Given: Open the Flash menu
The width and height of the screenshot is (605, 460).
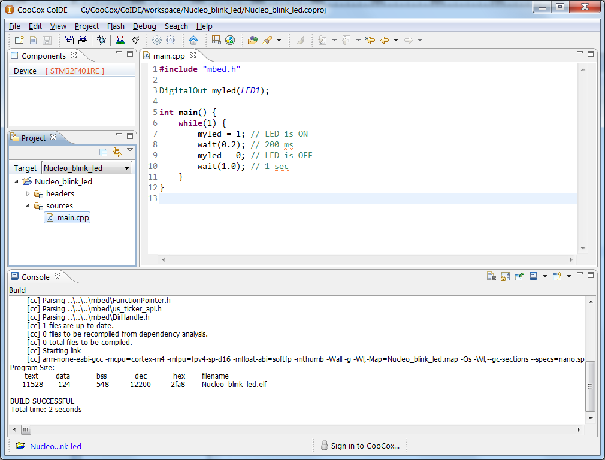Looking at the screenshot, I should point(116,26).
